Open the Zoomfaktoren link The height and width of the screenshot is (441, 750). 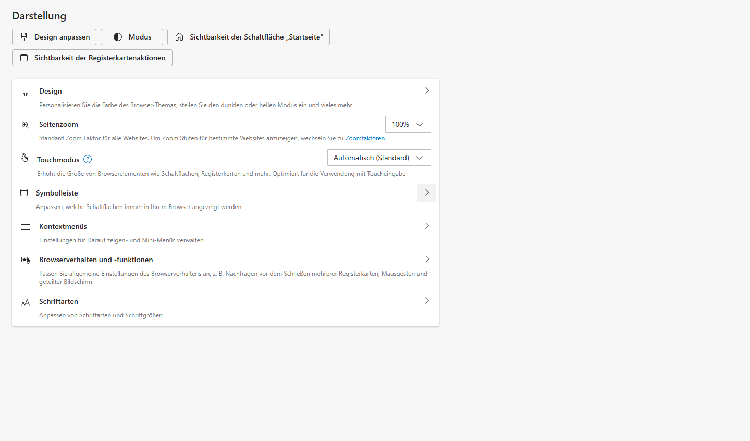365,138
